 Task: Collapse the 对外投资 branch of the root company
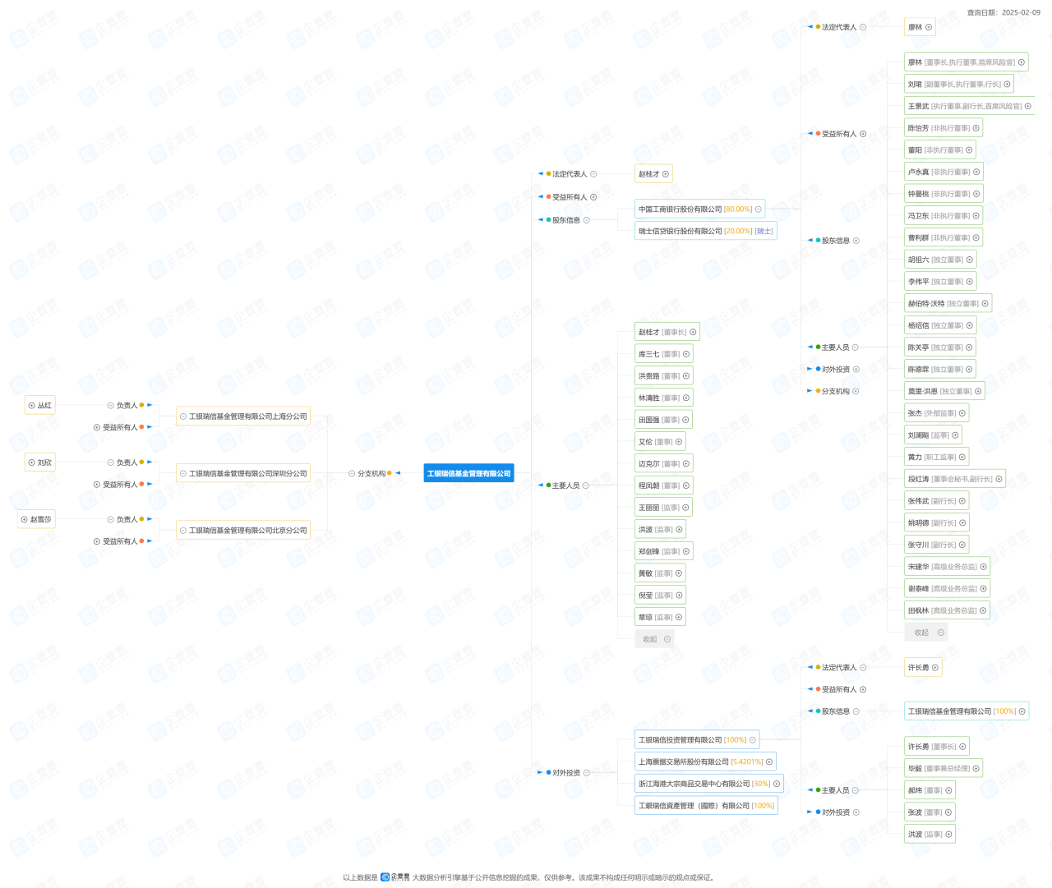click(586, 773)
